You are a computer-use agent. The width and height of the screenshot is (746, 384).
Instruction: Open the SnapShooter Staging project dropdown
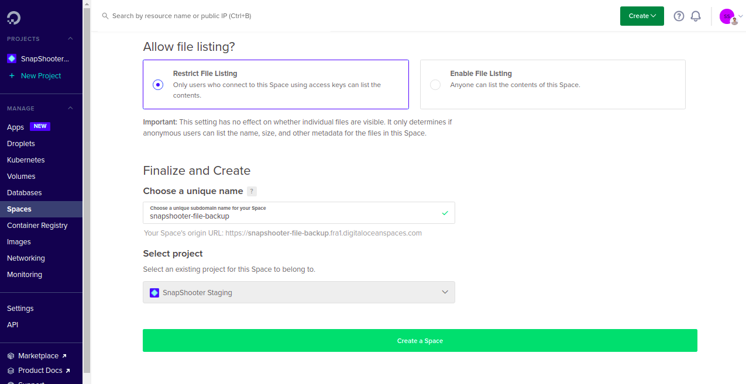coord(298,292)
